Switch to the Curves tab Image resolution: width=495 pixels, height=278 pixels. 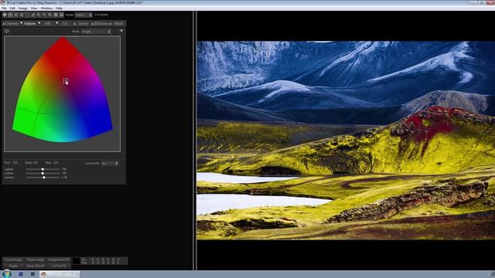click(83, 24)
